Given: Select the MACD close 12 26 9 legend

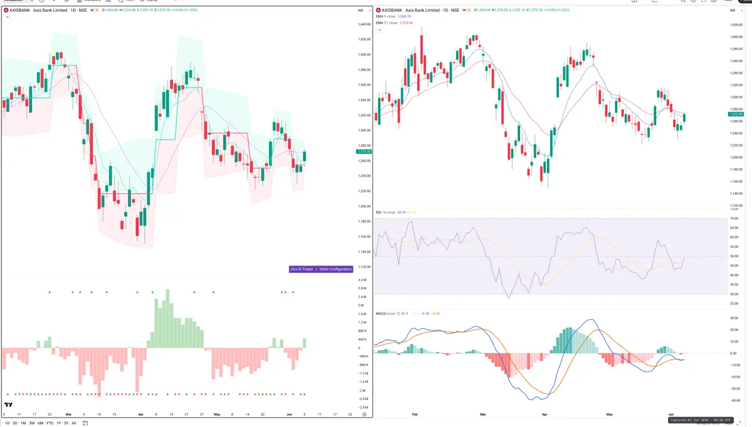Looking at the screenshot, I should (392, 313).
